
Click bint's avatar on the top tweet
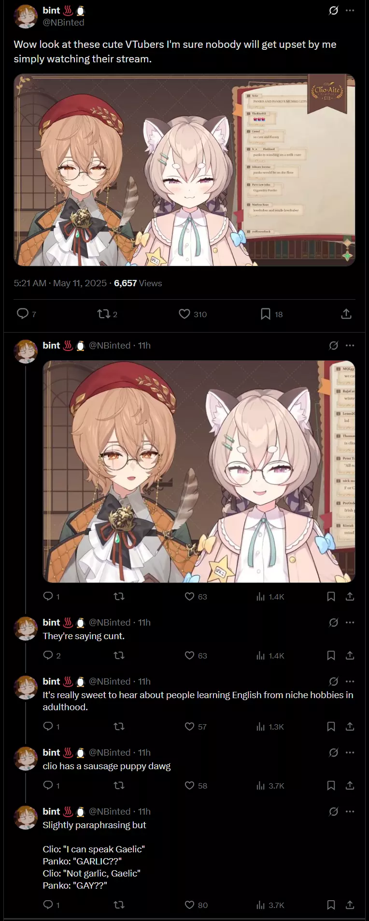click(26, 16)
